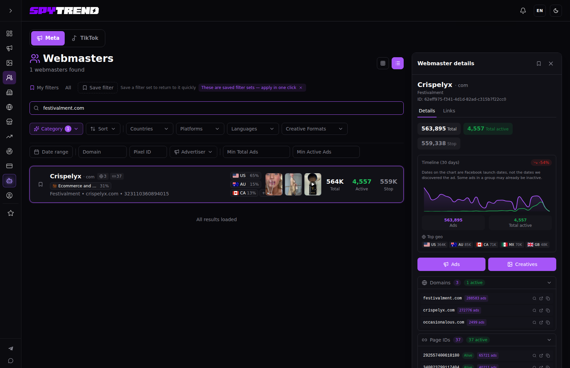Bookmark the Crispelyx result row
The image size is (570, 368).
click(41, 184)
